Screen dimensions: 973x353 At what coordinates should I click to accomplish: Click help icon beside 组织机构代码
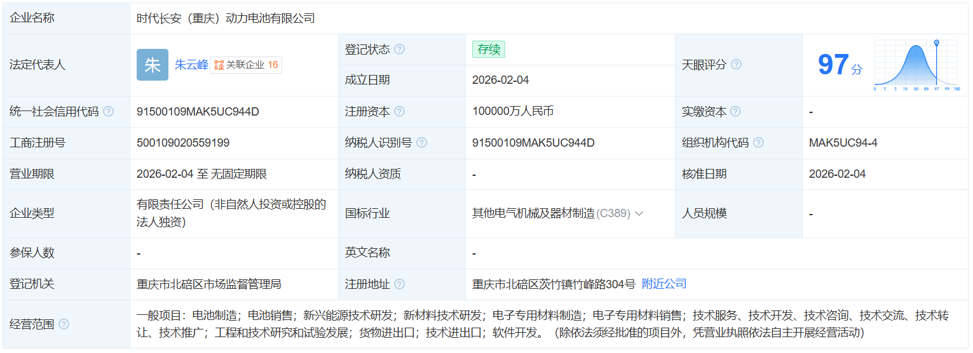click(758, 143)
